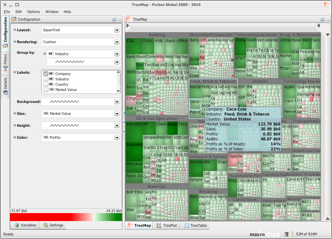Check the Country label checkbox
This screenshot has width=332, height=239.
pyautogui.click(x=46, y=84)
